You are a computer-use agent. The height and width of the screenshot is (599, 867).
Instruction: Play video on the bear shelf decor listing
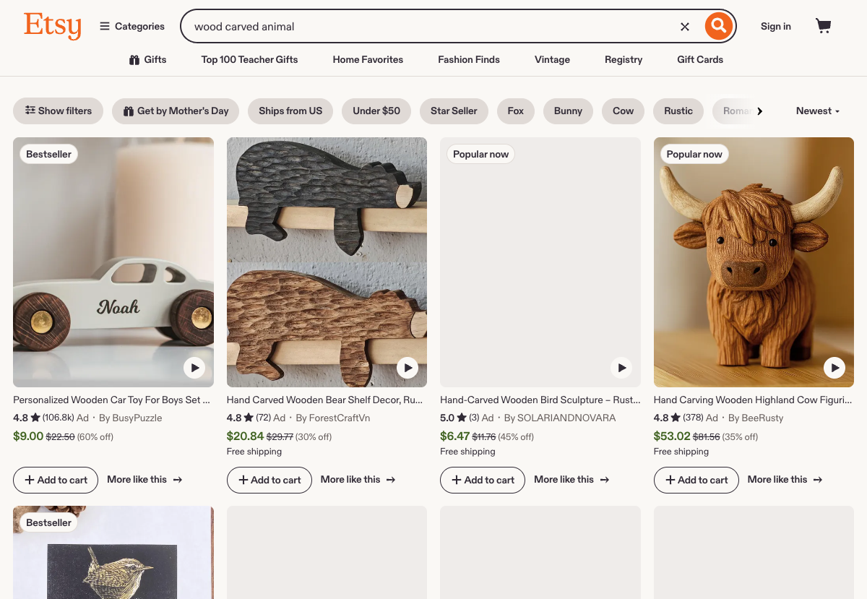pyautogui.click(x=407, y=368)
